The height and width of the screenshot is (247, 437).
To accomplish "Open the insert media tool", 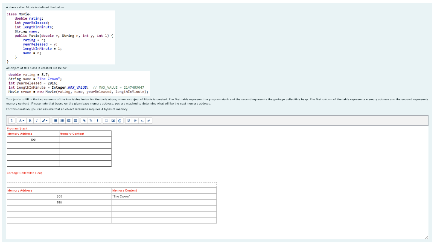I will [120, 120].
